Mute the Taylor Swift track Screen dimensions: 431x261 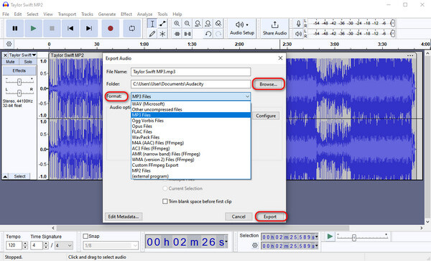[10, 62]
